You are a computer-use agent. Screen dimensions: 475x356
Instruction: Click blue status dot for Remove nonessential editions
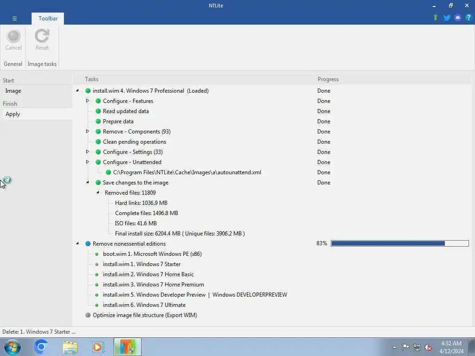coord(88,244)
